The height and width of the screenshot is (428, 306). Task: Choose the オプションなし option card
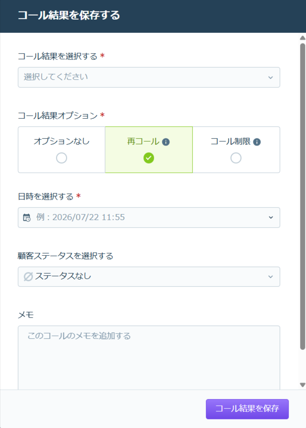point(61,149)
